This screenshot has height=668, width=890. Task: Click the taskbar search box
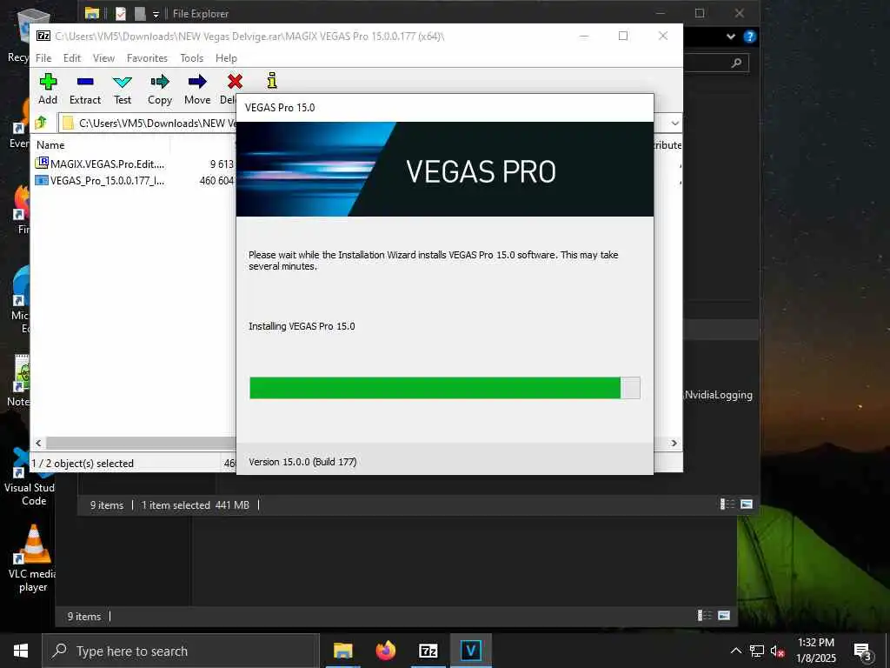(x=181, y=651)
